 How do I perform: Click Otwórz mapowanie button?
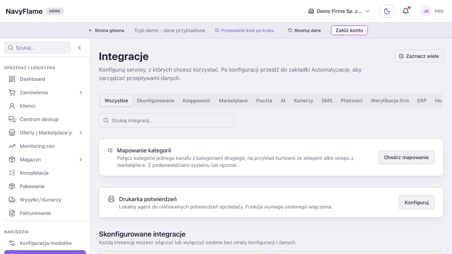tap(406, 157)
